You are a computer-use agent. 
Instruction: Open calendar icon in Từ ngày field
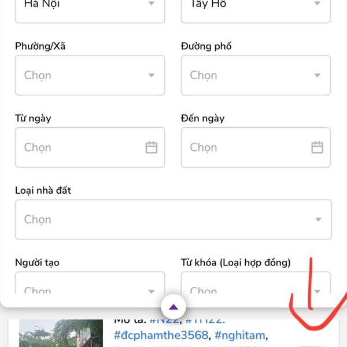[152, 147]
